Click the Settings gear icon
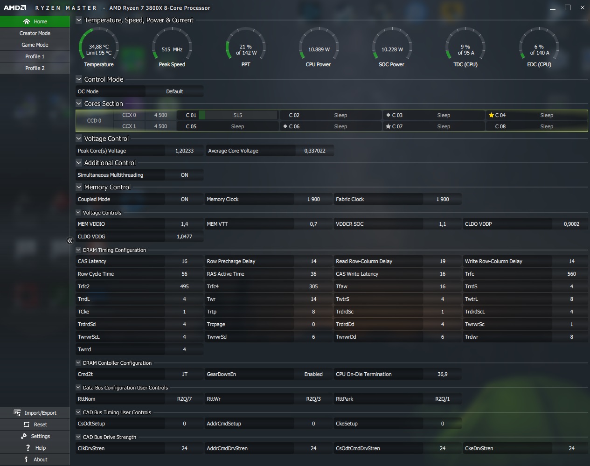This screenshot has height=466, width=590. (x=24, y=436)
